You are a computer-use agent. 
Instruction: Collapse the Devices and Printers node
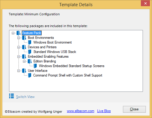coord(18,47)
